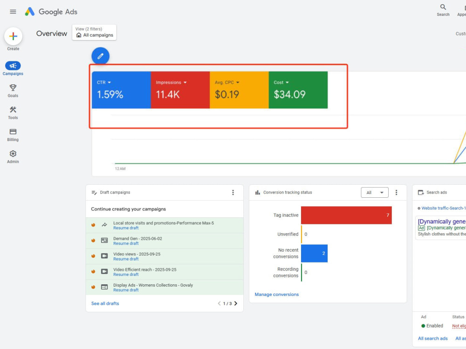Viewport: 466px width, 349px height.
Task: Open Admin settings in the sidebar
Action: (x=13, y=157)
